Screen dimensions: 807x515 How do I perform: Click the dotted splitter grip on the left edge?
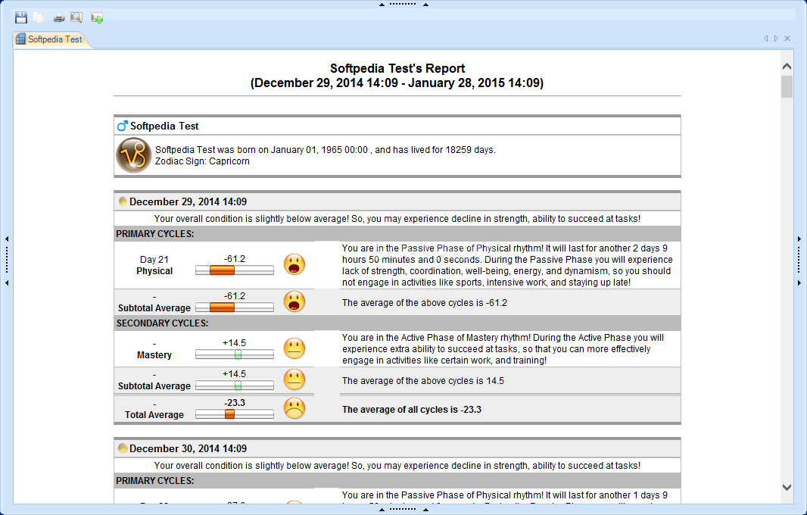click(x=7, y=261)
